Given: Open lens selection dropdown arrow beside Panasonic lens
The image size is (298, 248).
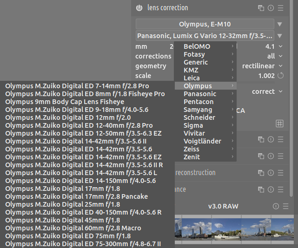Looking at the screenshot, I should click(279, 36).
